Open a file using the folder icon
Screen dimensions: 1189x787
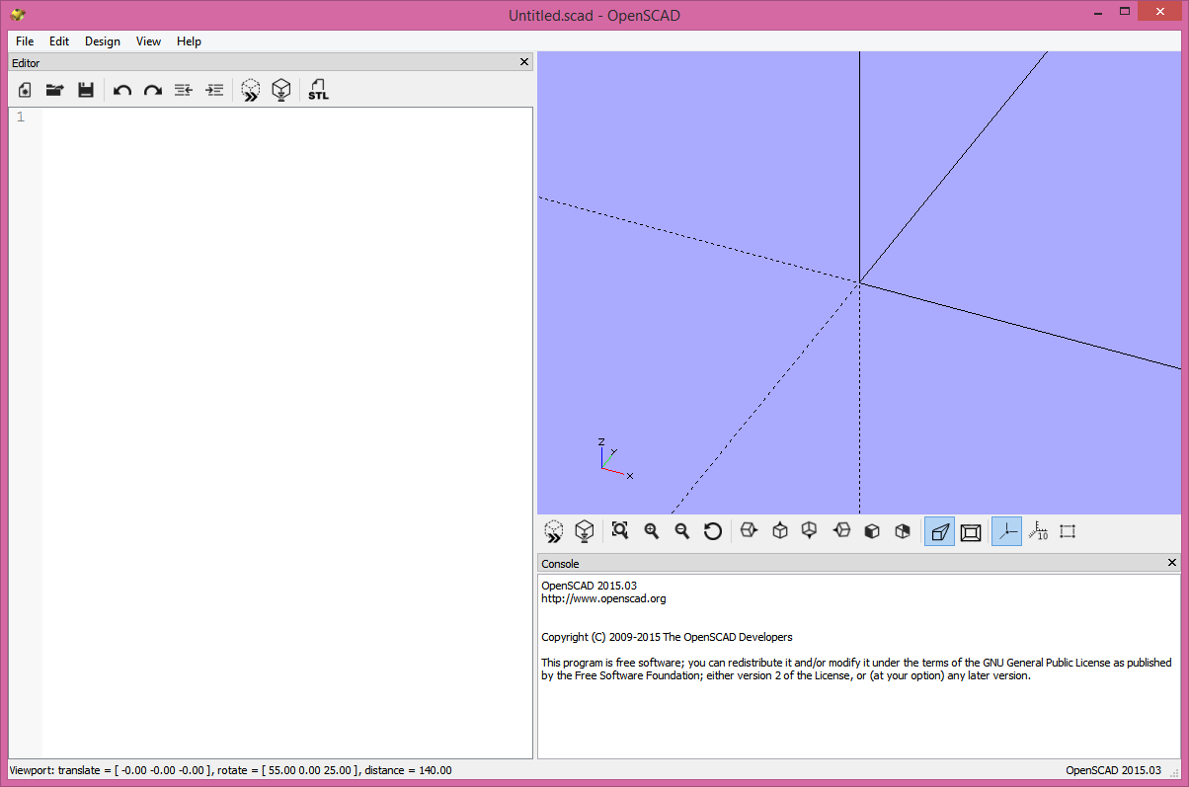[55, 90]
